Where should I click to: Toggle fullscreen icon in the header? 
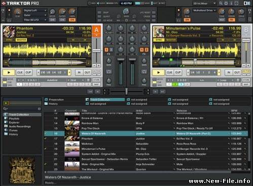pyautogui.click(x=237, y=3)
